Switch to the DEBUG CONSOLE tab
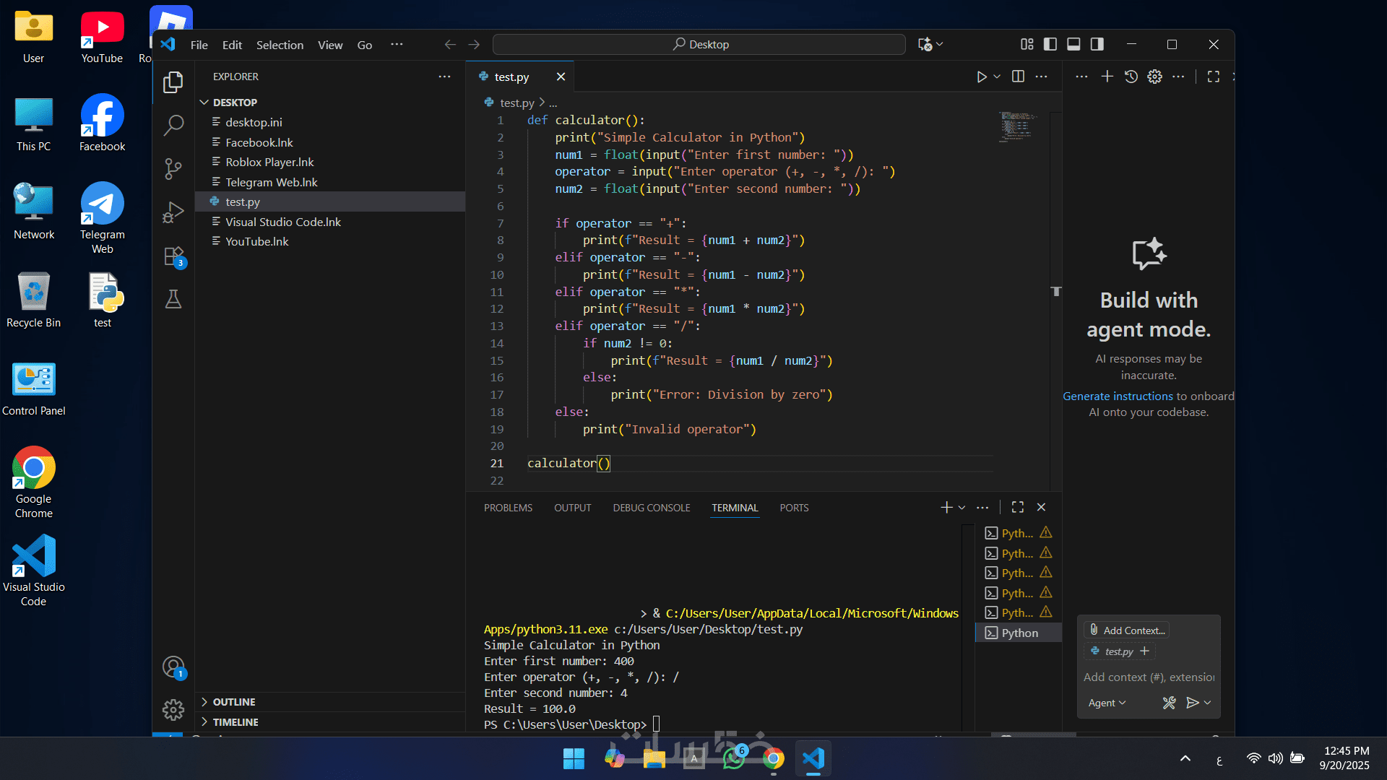The height and width of the screenshot is (780, 1387). 651,508
